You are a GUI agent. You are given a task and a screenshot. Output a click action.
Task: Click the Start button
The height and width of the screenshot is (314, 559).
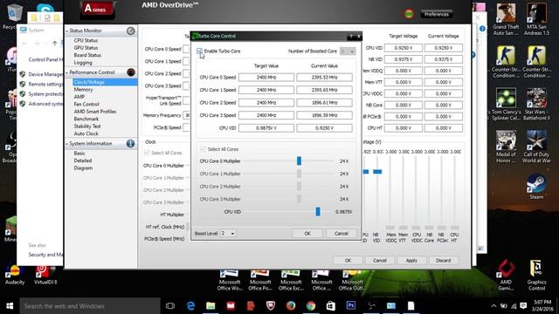click(x=10, y=306)
